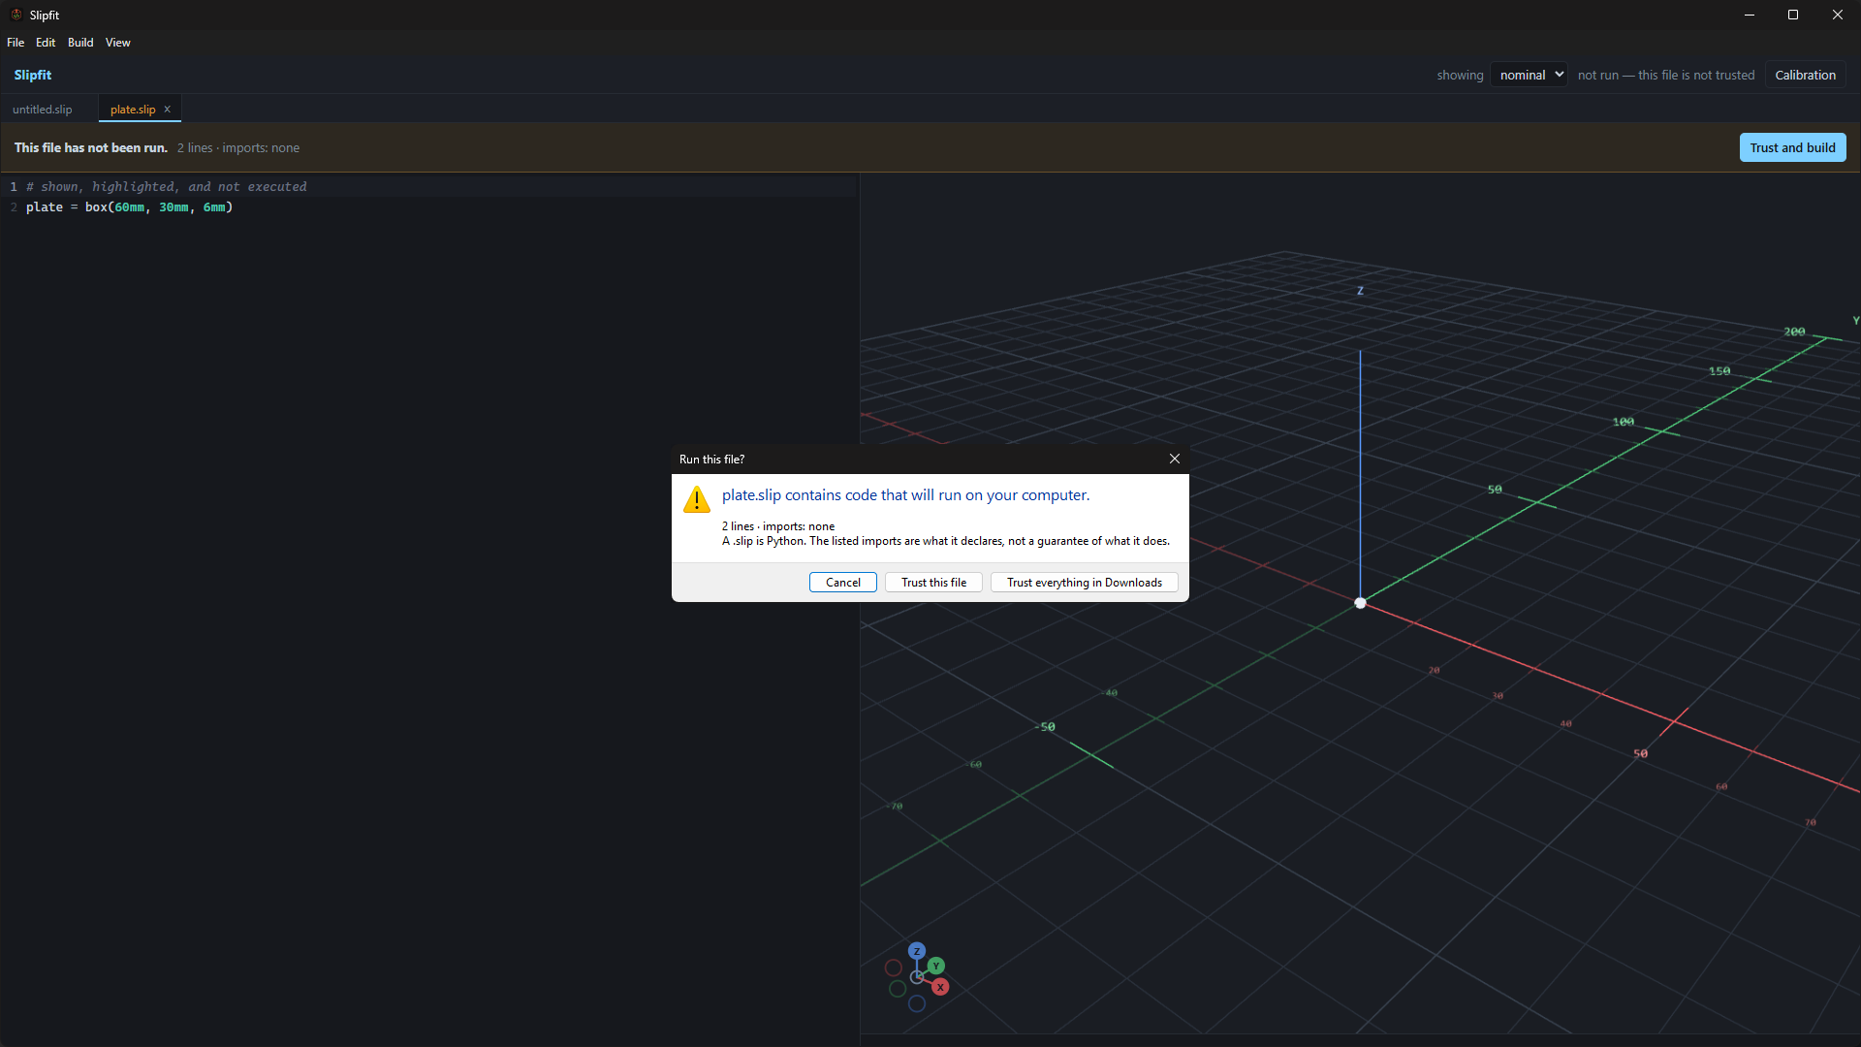Viewport: 1861px width, 1047px height.
Task: Open the View menu
Action: tap(117, 43)
